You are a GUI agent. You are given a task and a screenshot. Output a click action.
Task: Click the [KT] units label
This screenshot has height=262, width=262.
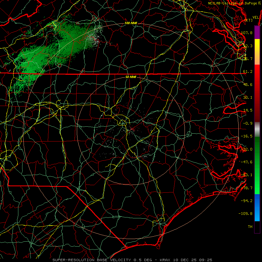(x=249, y=20)
